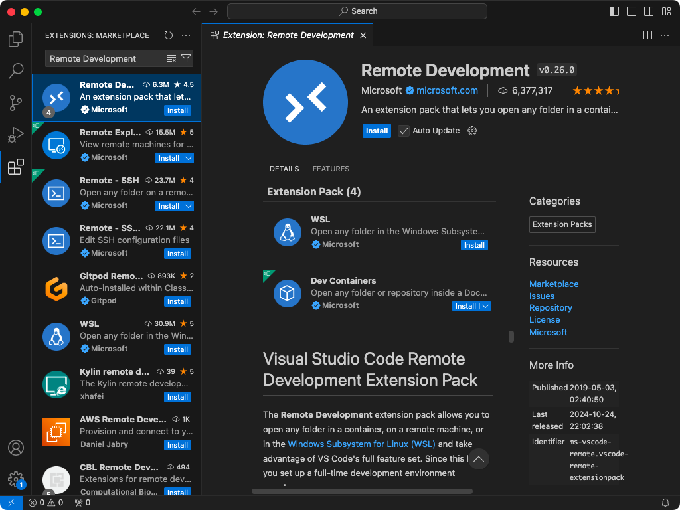Open Extensions view more actions menu

click(186, 35)
